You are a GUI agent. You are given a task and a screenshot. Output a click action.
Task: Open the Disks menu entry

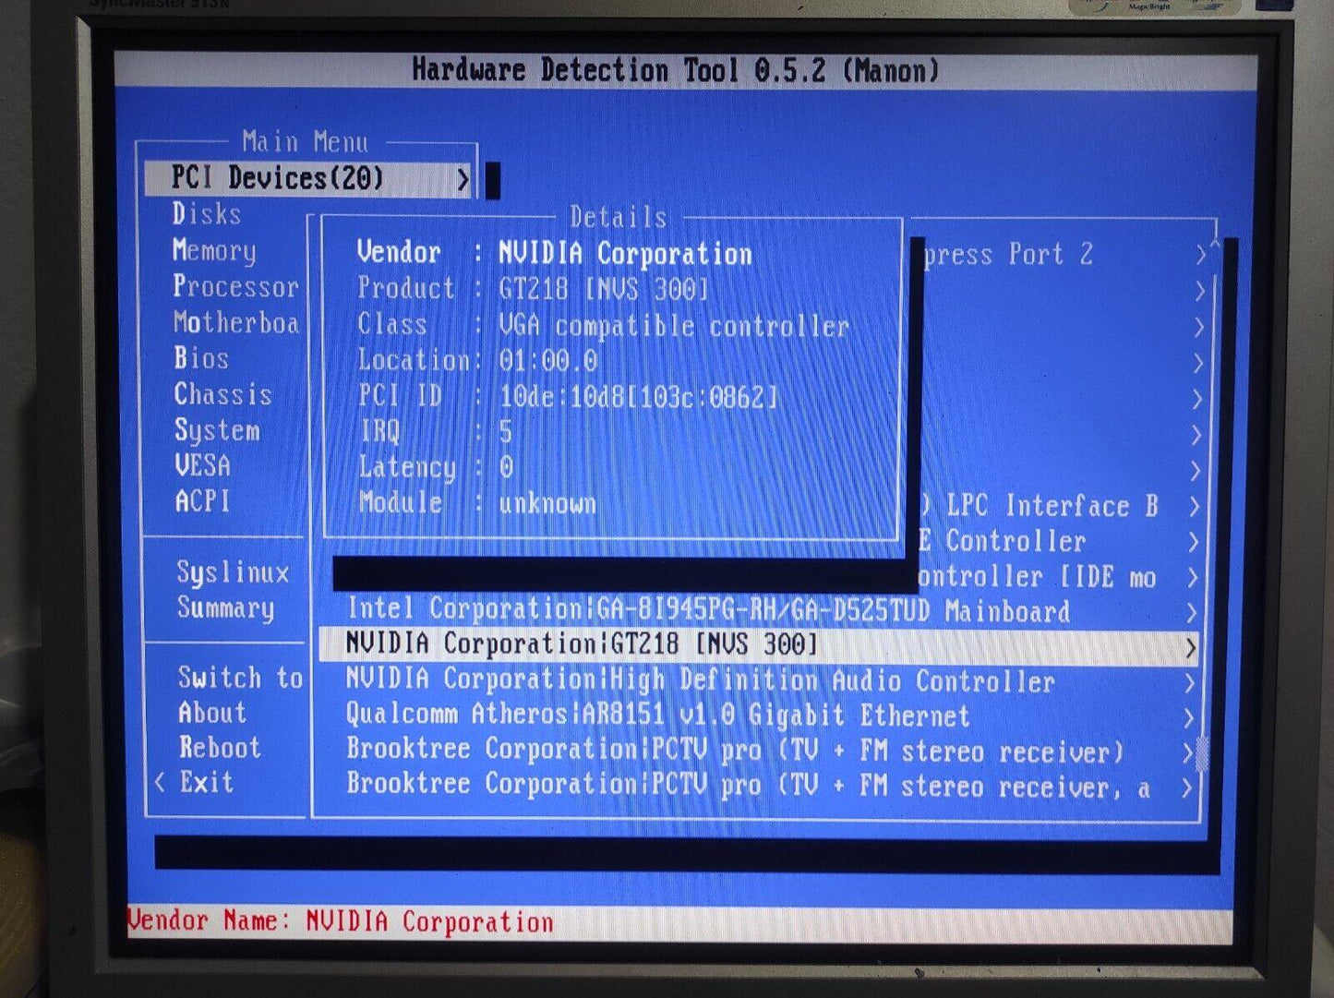(x=207, y=214)
